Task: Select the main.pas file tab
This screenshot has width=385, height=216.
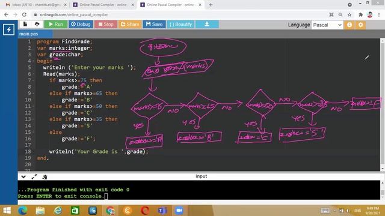Action: tap(35, 34)
